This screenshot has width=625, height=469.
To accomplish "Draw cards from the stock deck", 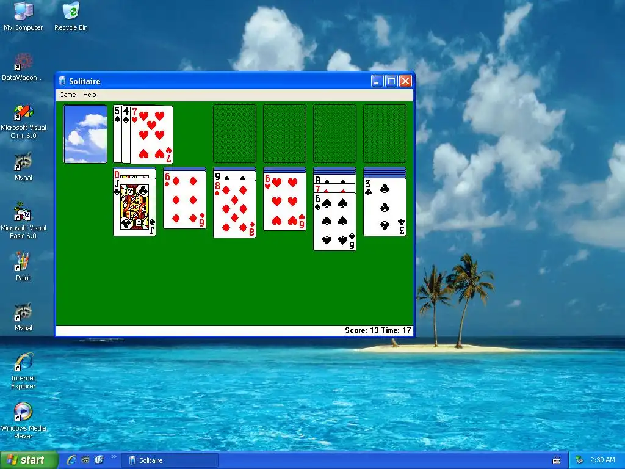I will coord(85,134).
